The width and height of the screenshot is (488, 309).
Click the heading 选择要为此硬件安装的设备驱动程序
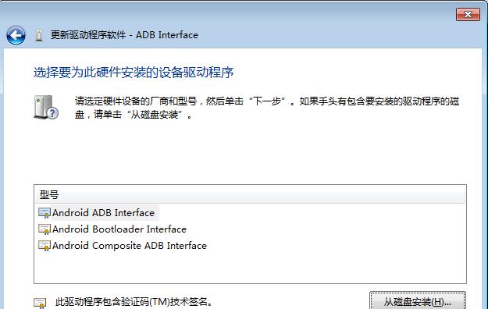pos(134,73)
